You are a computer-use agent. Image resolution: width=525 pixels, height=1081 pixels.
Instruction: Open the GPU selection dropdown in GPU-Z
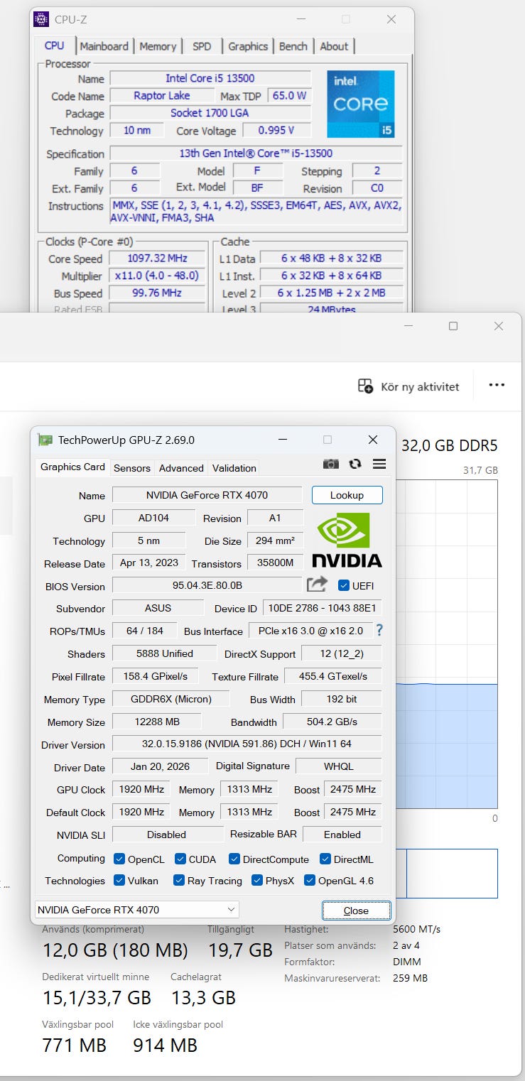pyautogui.click(x=136, y=910)
